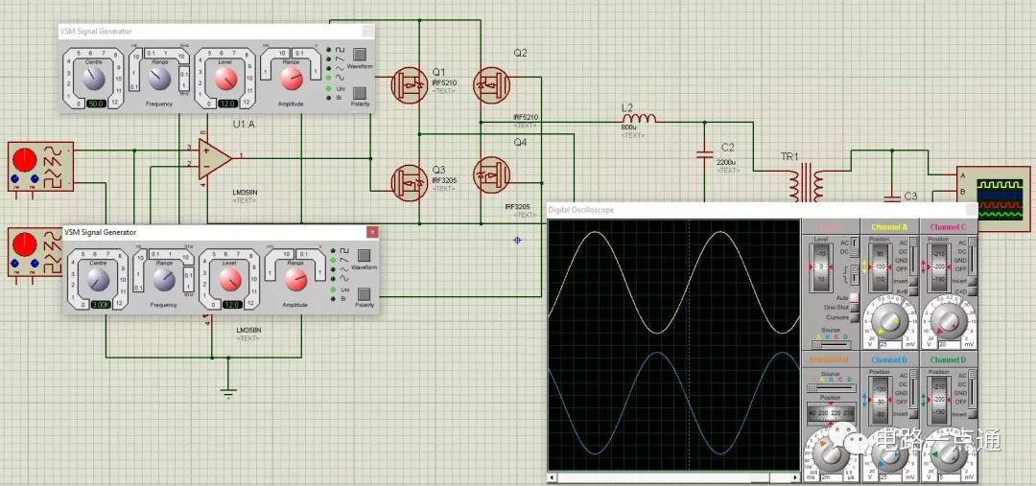Enable the A+B button on Channel A
The width and height of the screenshot is (1036, 486).
click(x=913, y=290)
